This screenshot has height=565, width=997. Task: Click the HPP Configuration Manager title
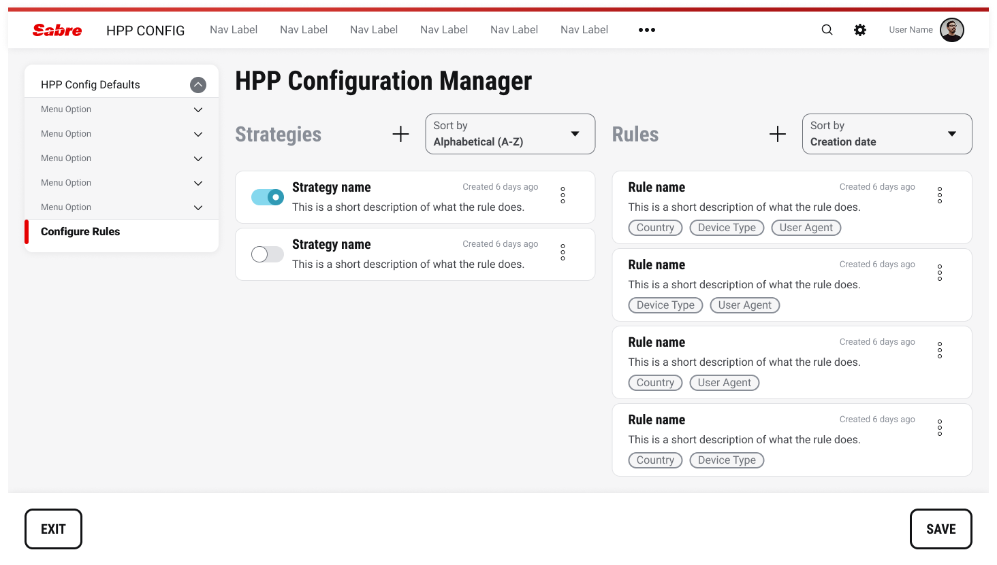click(383, 81)
